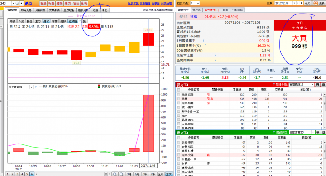Click the 主力 button in the top toolbar
The width and height of the screenshot is (326, 176).
coord(68,3)
